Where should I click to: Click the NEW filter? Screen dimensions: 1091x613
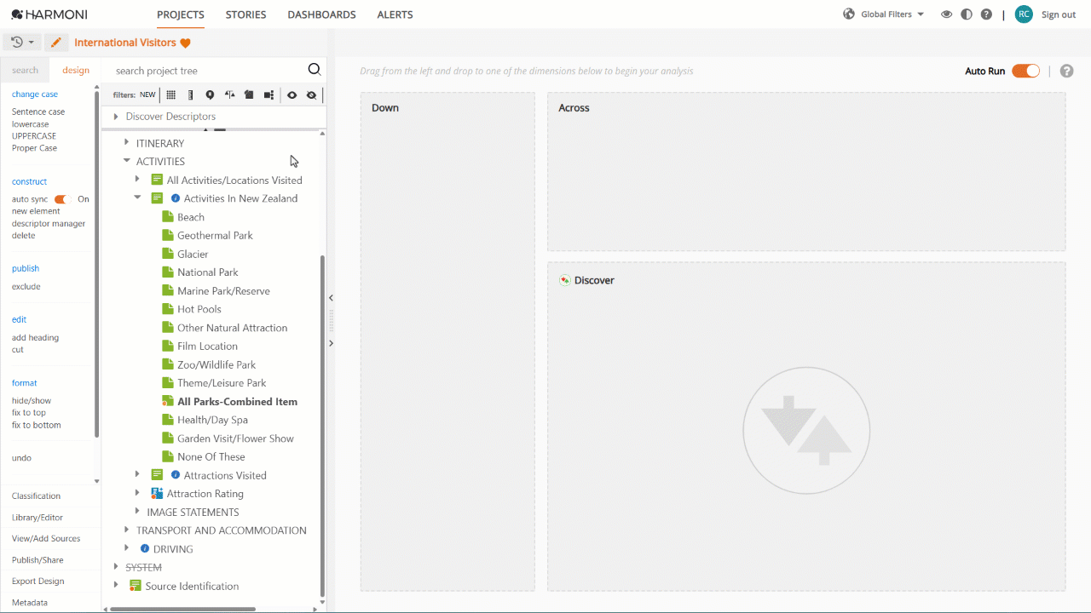147,95
